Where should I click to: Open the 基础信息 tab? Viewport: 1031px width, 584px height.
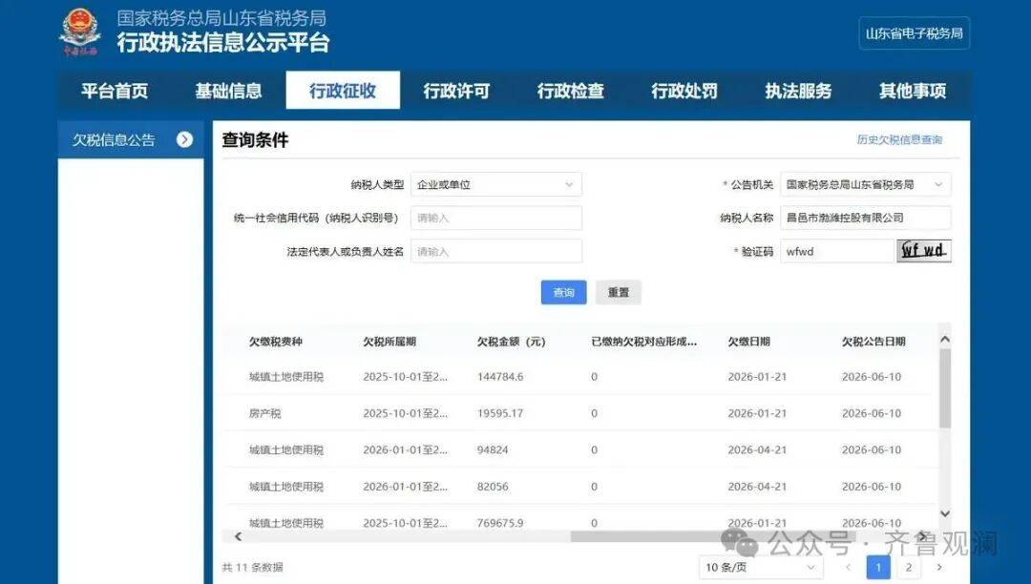pos(228,91)
